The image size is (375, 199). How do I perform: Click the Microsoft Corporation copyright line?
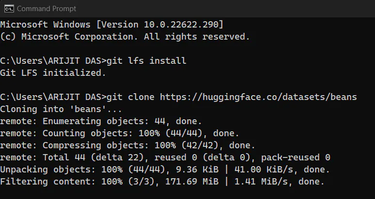(x=125, y=37)
